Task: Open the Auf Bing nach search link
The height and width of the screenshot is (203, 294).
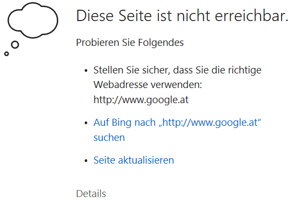Action: coord(177,130)
